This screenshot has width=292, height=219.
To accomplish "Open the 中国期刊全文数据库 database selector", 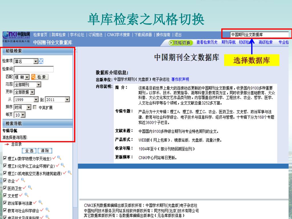I will [x=259, y=35].
